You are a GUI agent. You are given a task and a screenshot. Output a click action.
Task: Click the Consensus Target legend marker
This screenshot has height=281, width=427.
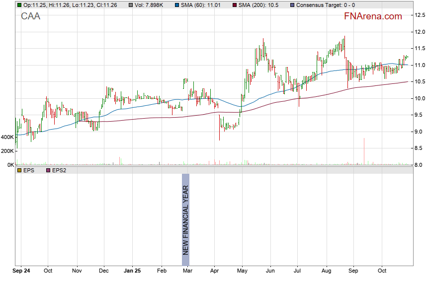coord(293,5)
